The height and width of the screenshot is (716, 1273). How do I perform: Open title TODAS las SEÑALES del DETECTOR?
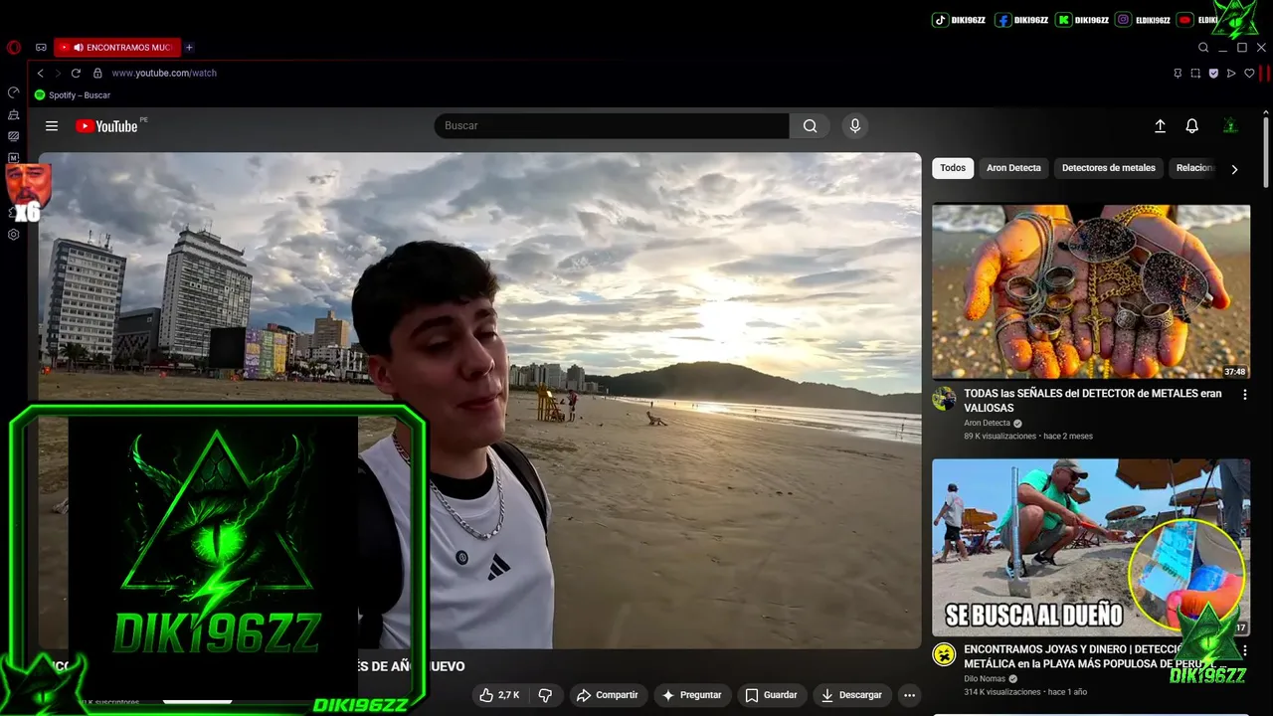[1093, 401]
